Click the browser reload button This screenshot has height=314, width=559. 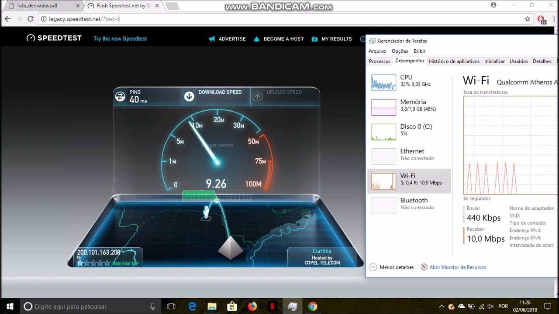[31, 19]
